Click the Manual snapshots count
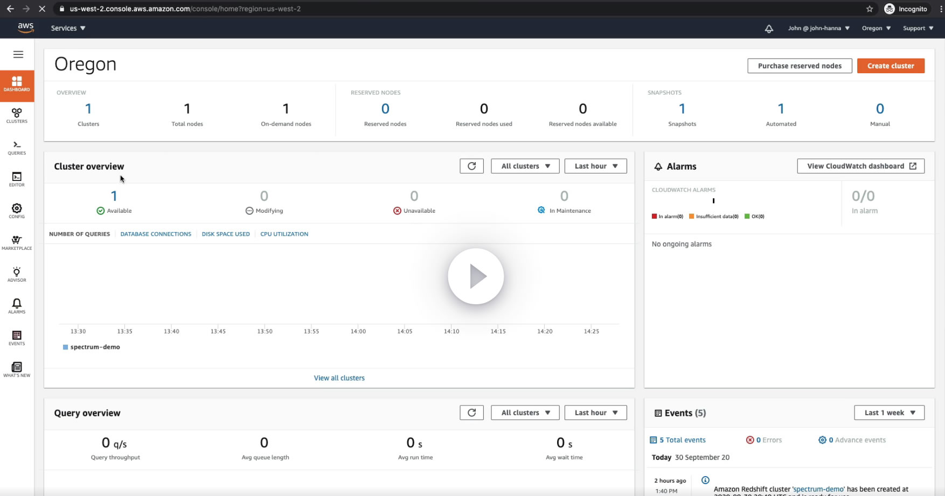This screenshot has width=945, height=496. pyautogui.click(x=880, y=109)
